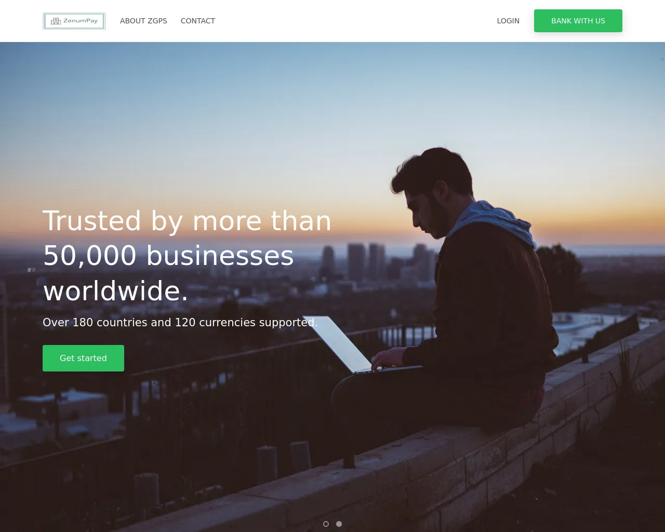Switch to the second carousel slide dot

tap(339, 524)
